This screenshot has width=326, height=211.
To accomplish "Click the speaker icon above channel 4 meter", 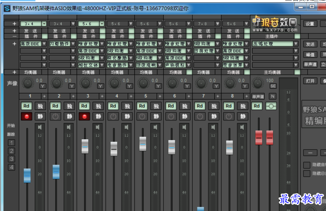I will (x=127, y=127).
